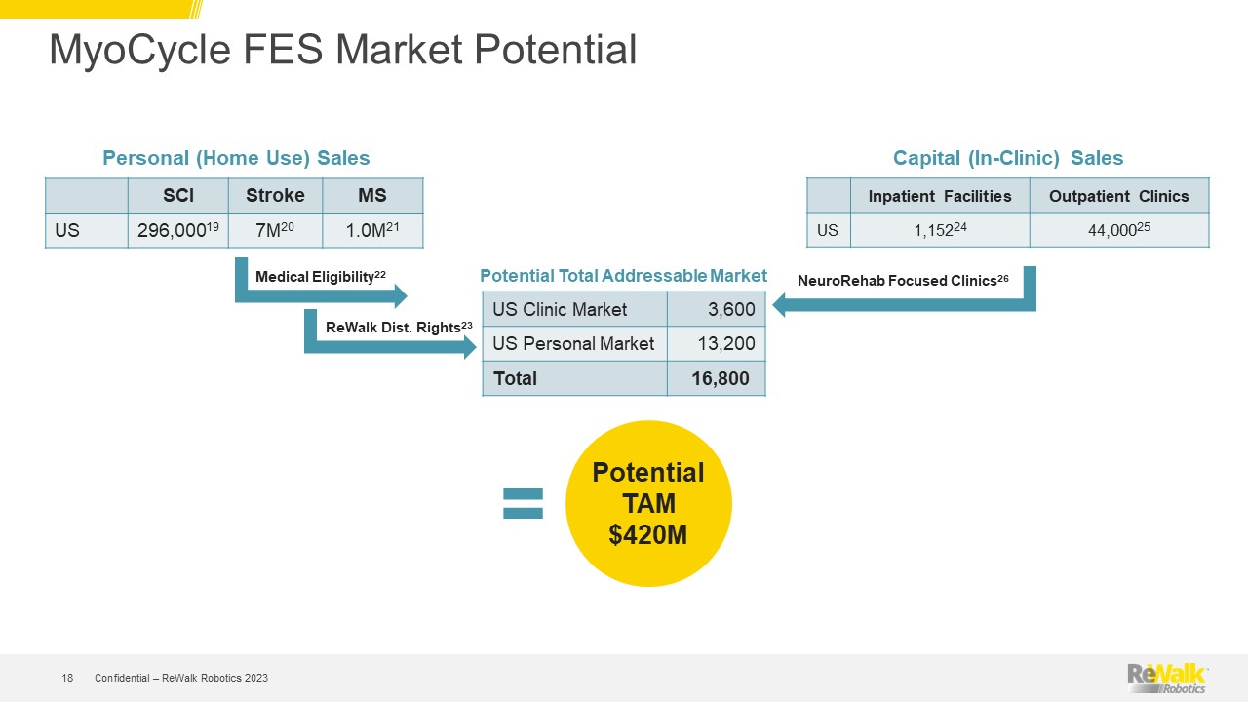This screenshot has width=1248, height=702.
Task: Click the Personal (Home Use) Sales heading
Action: pos(236,158)
